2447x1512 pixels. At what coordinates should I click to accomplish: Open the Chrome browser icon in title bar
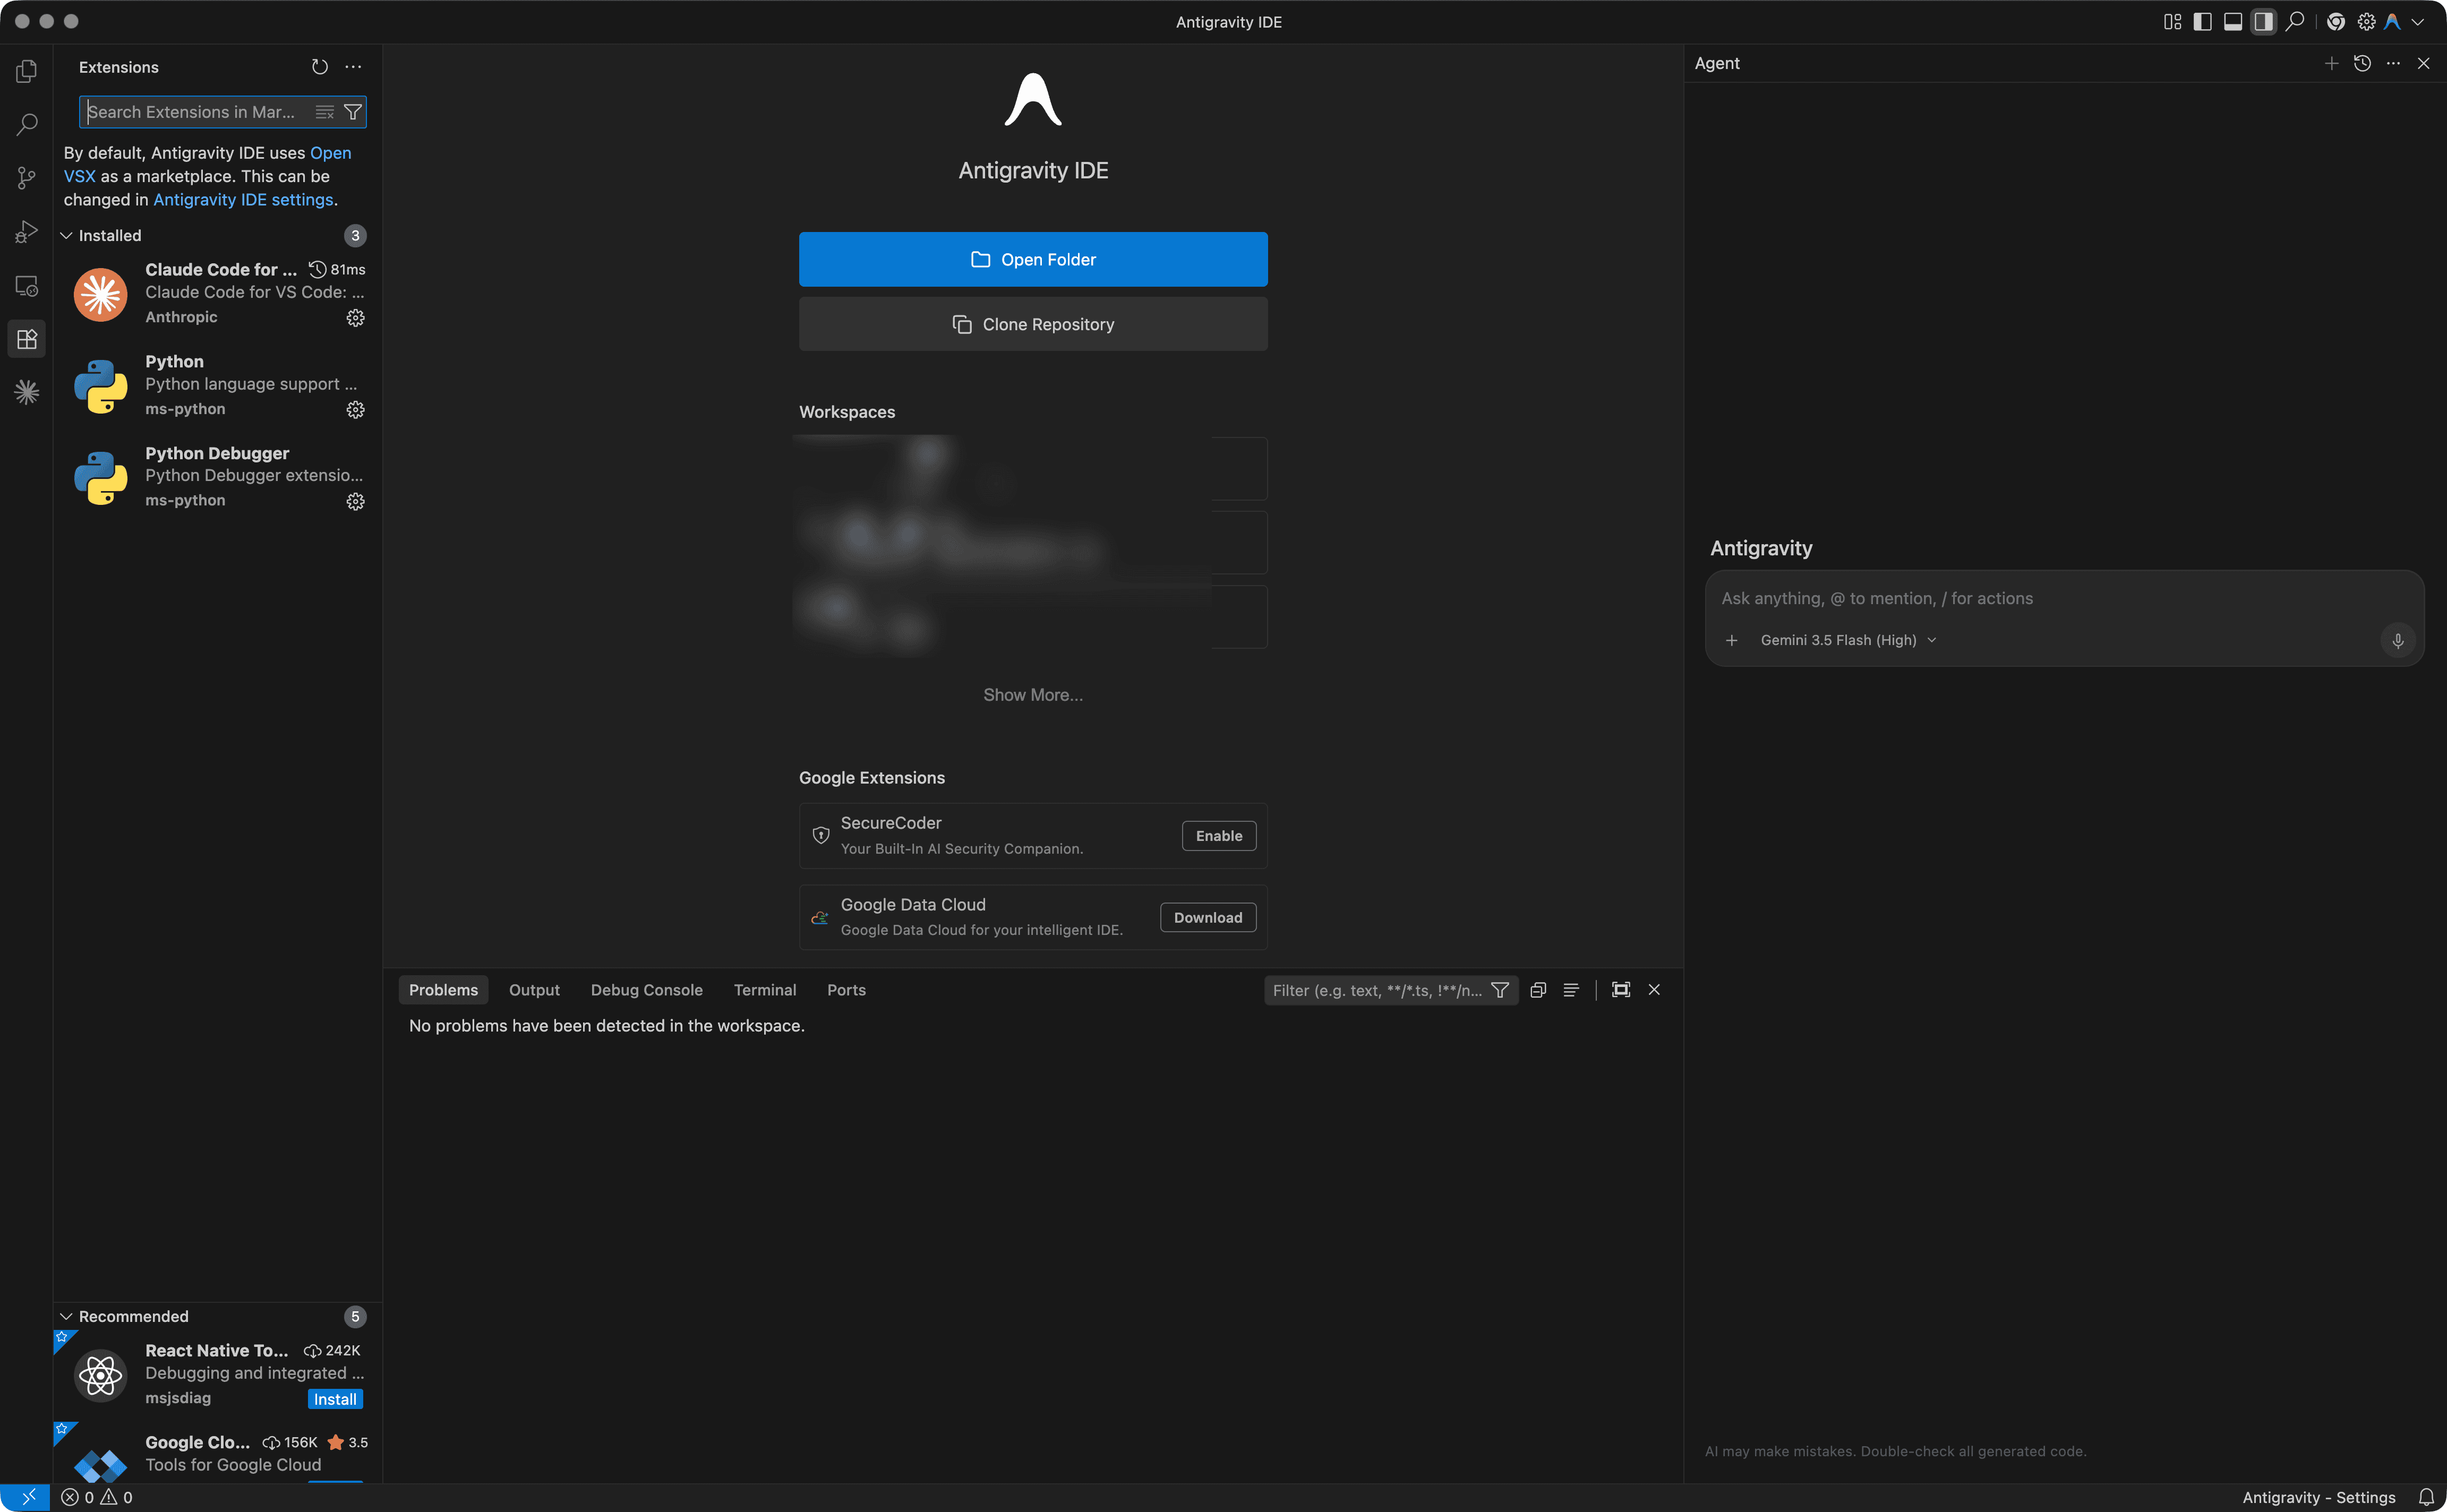tap(2336, 21)
